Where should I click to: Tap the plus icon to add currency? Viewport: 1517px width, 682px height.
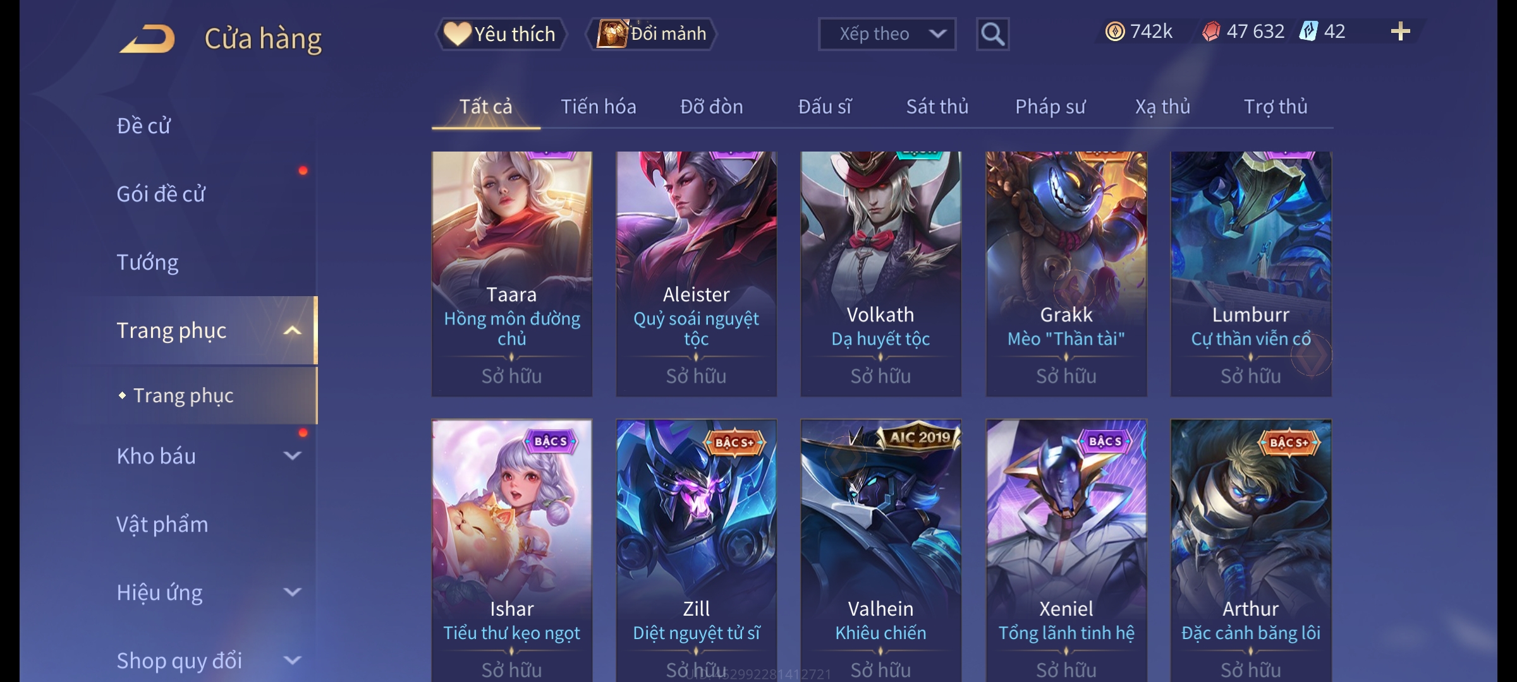[1401, 31]
